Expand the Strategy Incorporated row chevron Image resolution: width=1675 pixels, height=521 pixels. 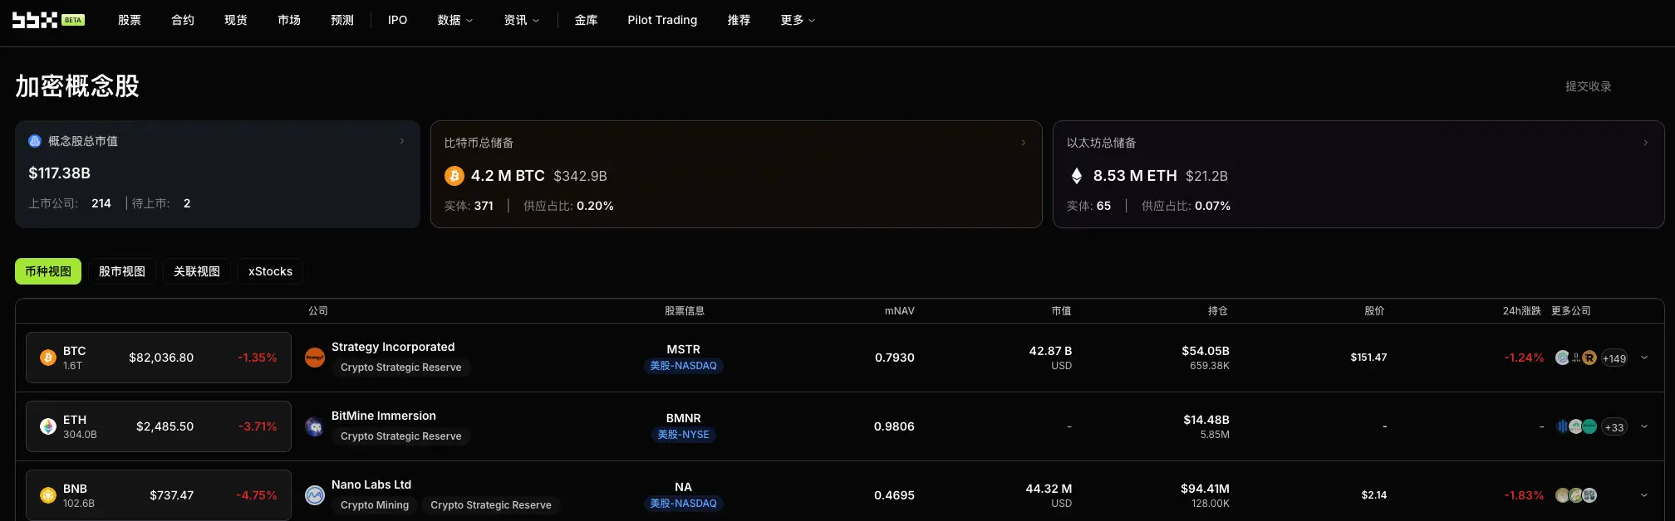coord(1644,358)
